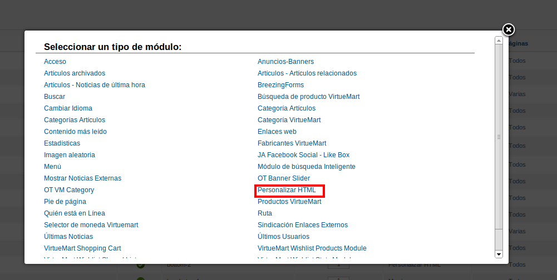Open JA Facebook Social - Like Box

(303, 155)
